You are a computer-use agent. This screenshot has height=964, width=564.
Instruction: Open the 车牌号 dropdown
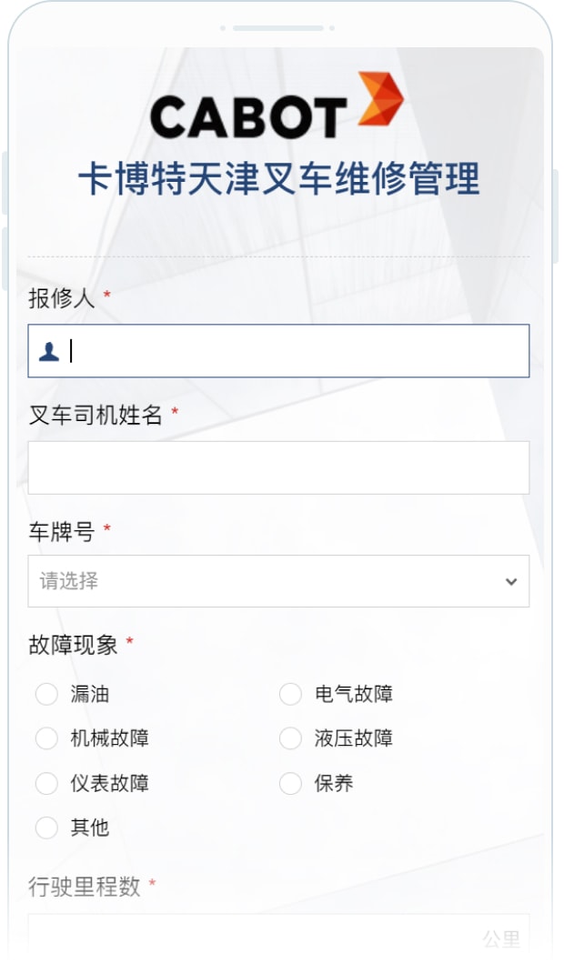(x=278, y=581)
